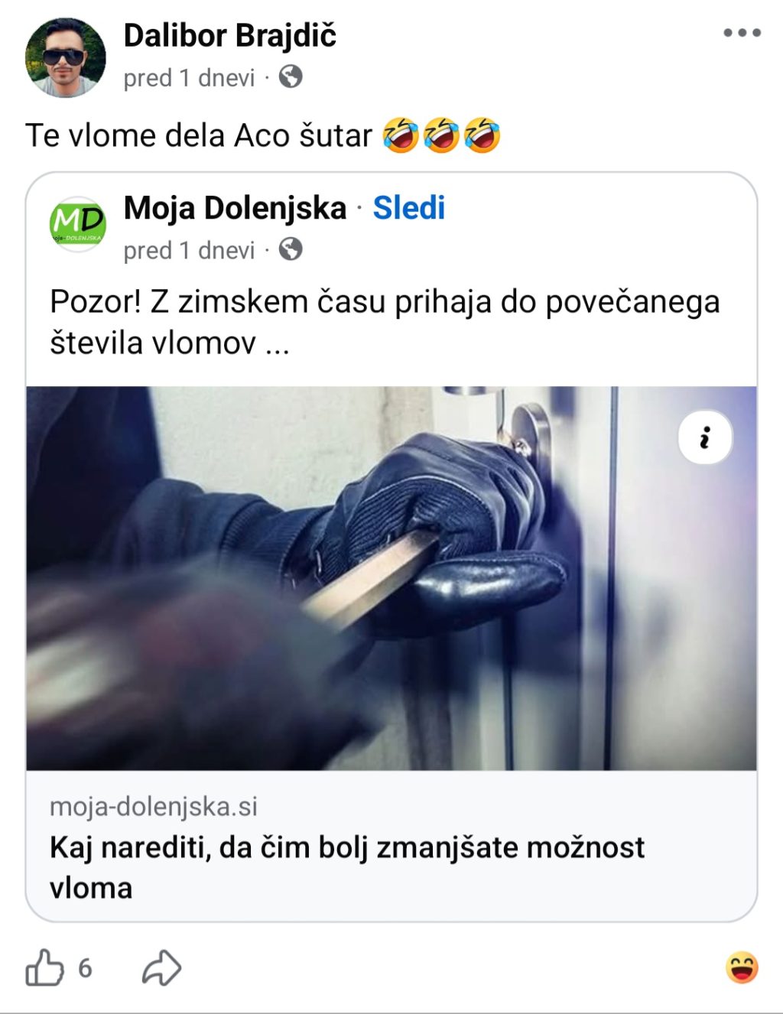783x1014 pixels.
Task: Click the globe icon under Moja Dolenjska
Action: (x=291, y=249)
